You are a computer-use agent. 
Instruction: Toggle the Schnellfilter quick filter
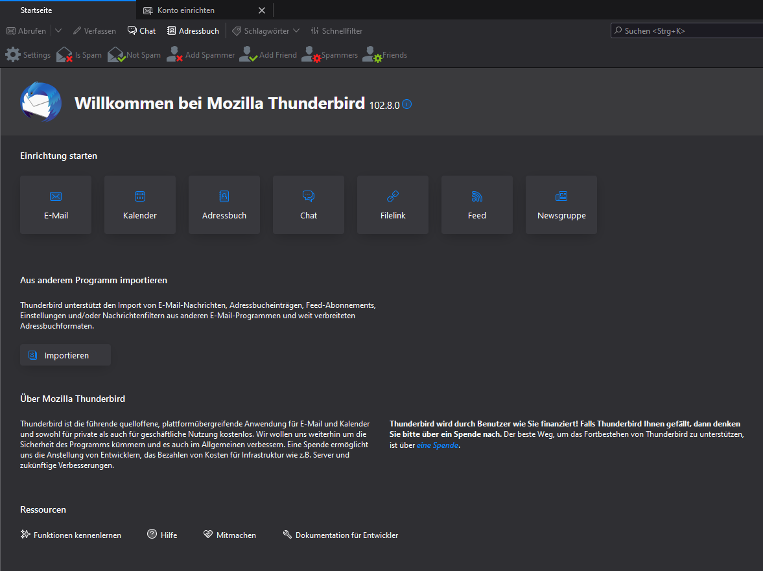click(336, 30)
